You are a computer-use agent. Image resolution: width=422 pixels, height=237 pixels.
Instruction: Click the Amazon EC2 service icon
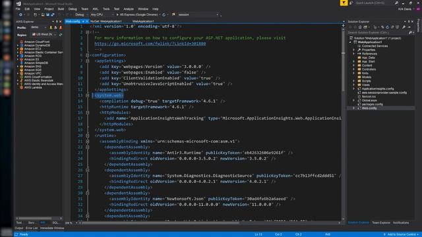21,49
